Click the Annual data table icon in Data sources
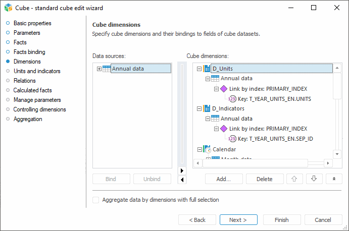This screenshot has width=349, height=231. click(107, 69)
